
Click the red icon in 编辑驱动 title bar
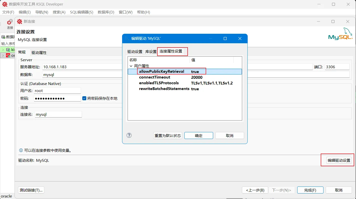(x=126, y=38)
